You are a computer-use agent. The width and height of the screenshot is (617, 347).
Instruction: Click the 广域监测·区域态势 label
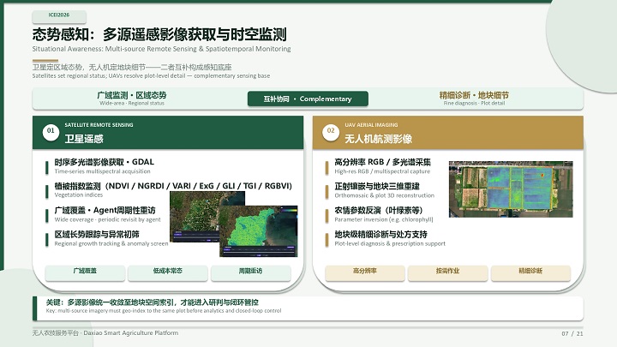pyautogui.click(x=131, y=95)
